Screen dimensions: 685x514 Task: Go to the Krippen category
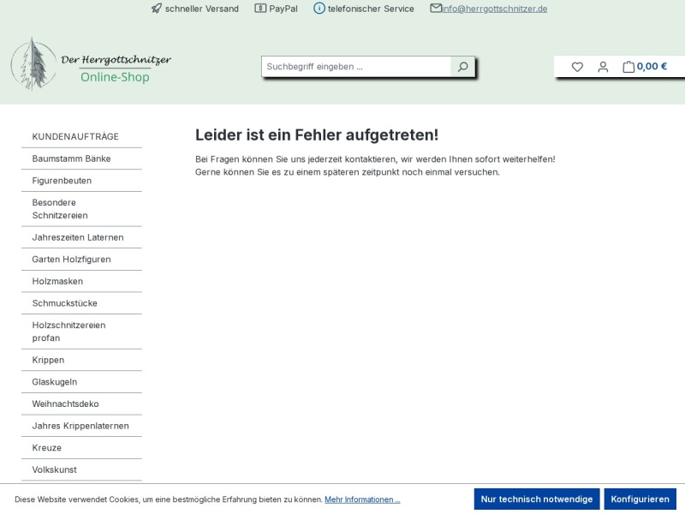pyautogui.click(x=81, y=360)
